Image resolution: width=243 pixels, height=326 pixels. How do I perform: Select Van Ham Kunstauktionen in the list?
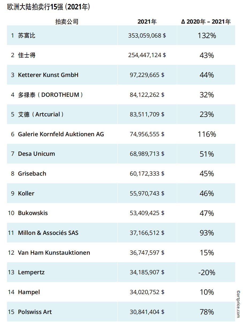point(54,253)
